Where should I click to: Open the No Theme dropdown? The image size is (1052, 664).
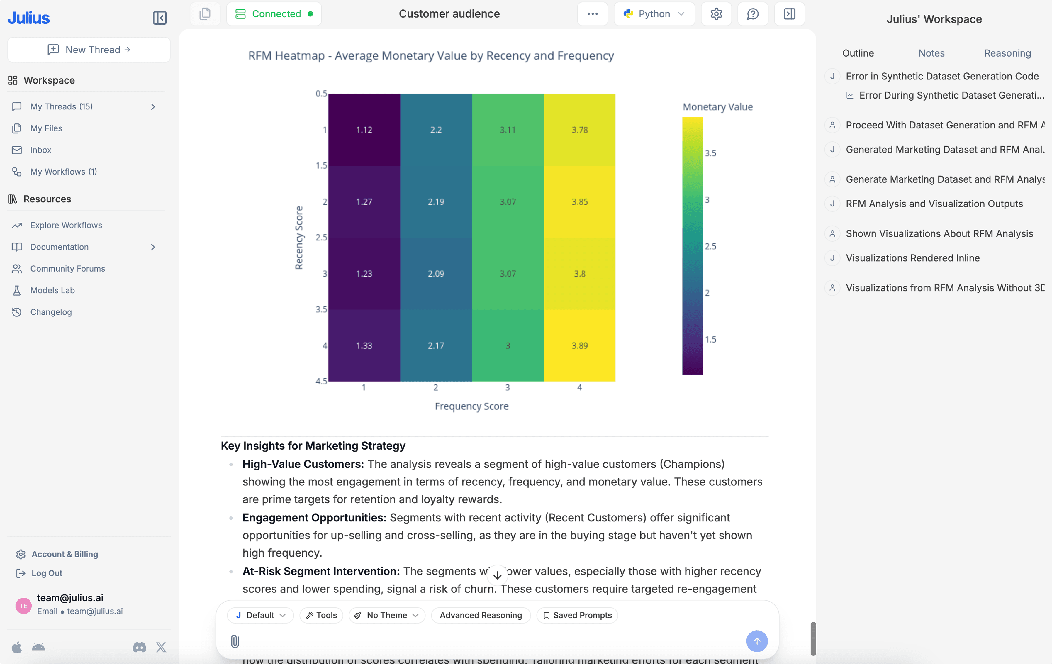point(387,615)
